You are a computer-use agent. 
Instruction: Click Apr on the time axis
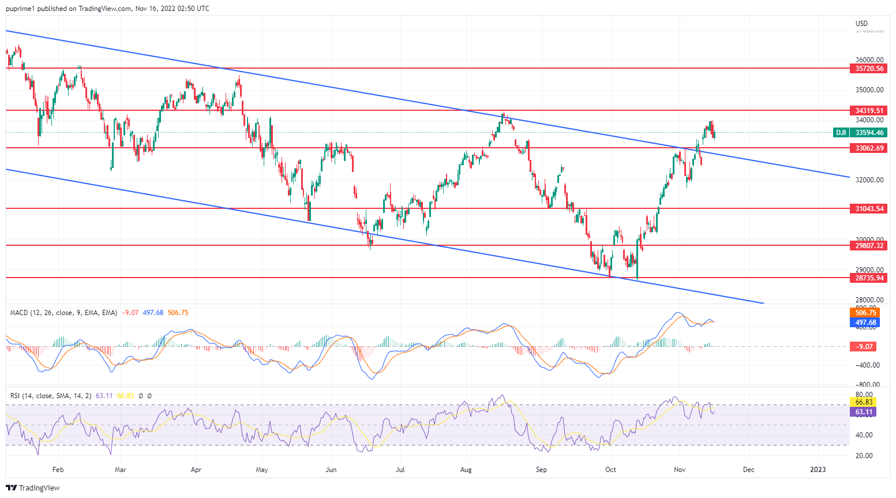pyautogui.click(x=196, y=470)
